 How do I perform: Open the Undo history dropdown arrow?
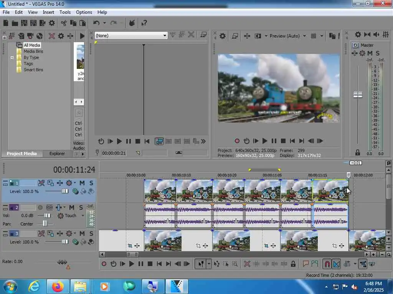click(x=104, y=23)
